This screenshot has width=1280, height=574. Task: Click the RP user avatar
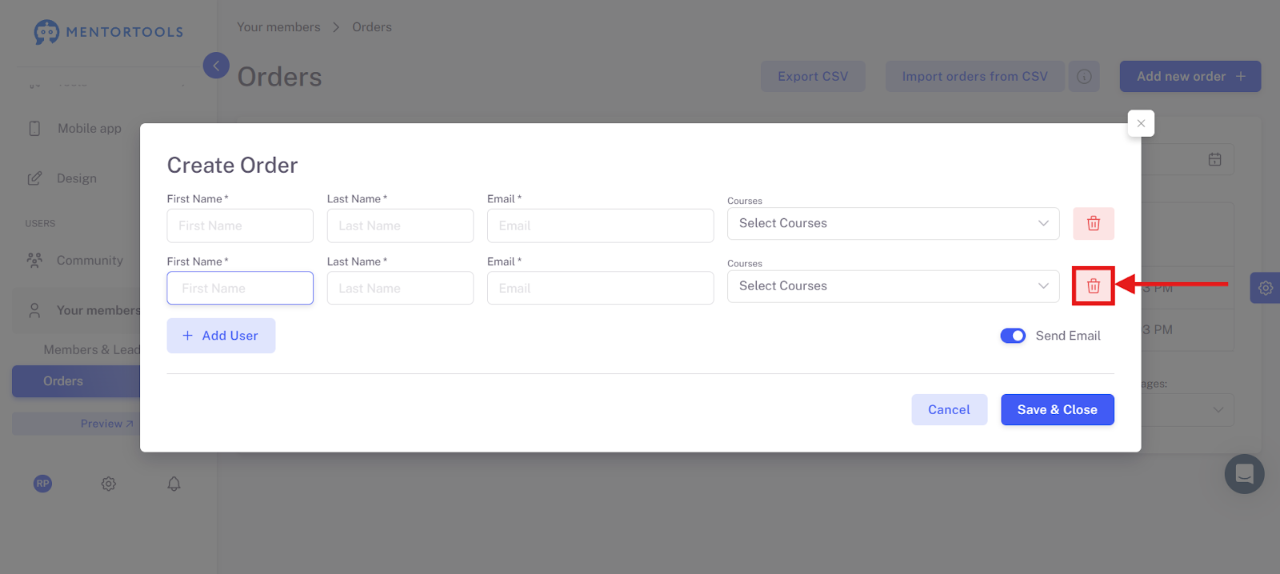click(42, 484)
